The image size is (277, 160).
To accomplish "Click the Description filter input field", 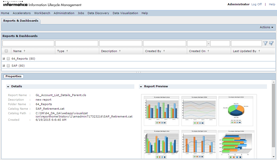I will (121, 43).
